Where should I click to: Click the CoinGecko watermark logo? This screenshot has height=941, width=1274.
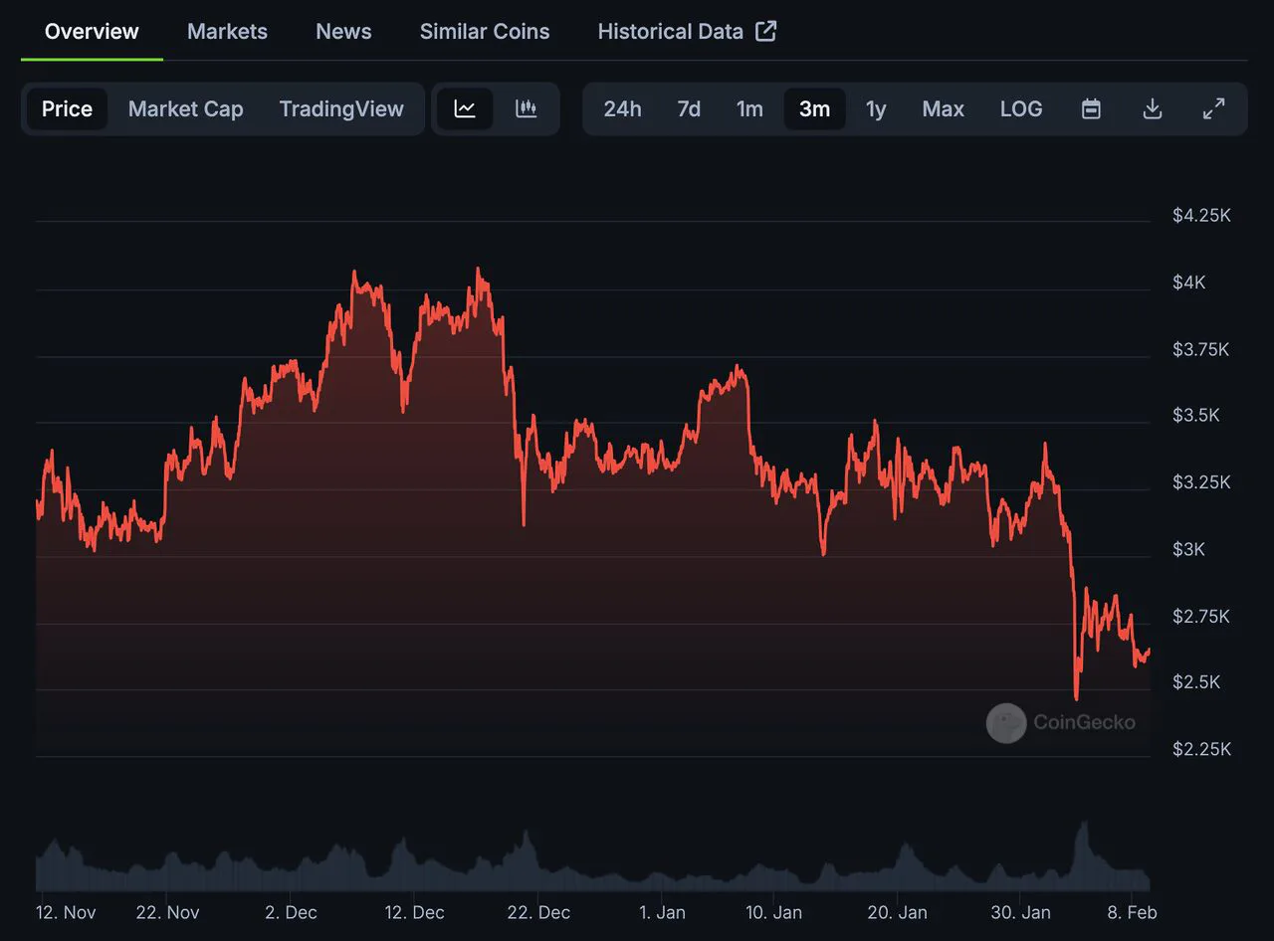[x=1006, y=723]
